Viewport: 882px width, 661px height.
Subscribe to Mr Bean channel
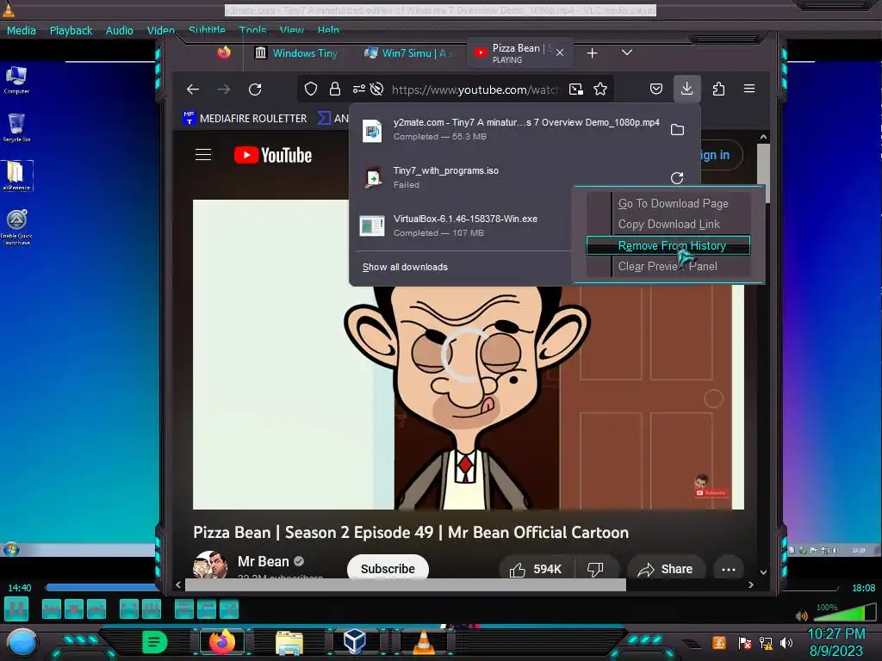point(388,568)
